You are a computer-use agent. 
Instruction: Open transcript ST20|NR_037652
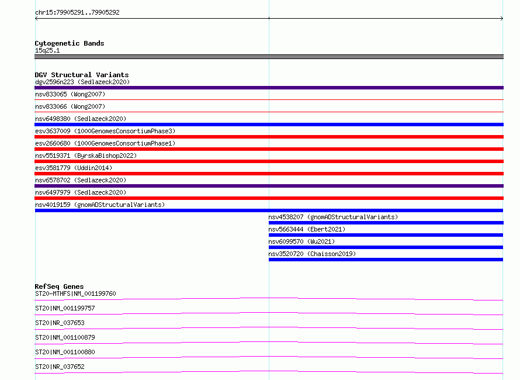60,367
